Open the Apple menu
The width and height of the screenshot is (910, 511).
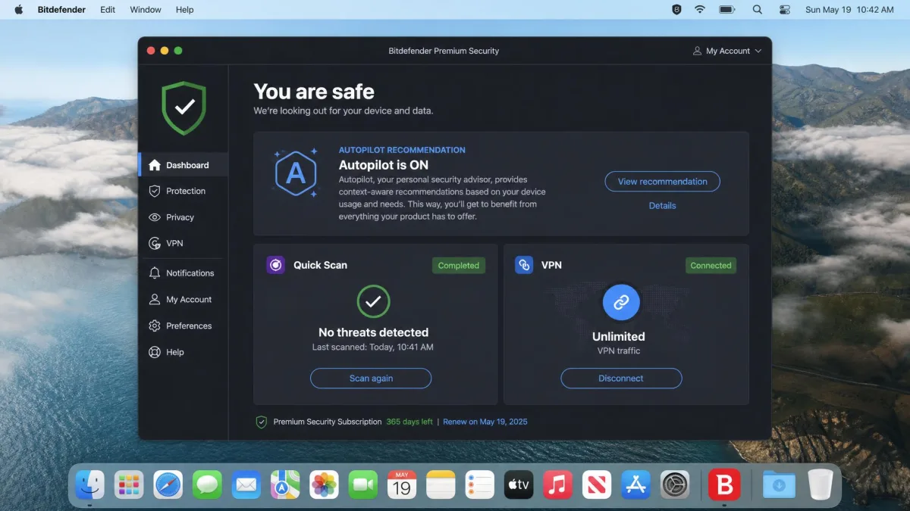19,10
